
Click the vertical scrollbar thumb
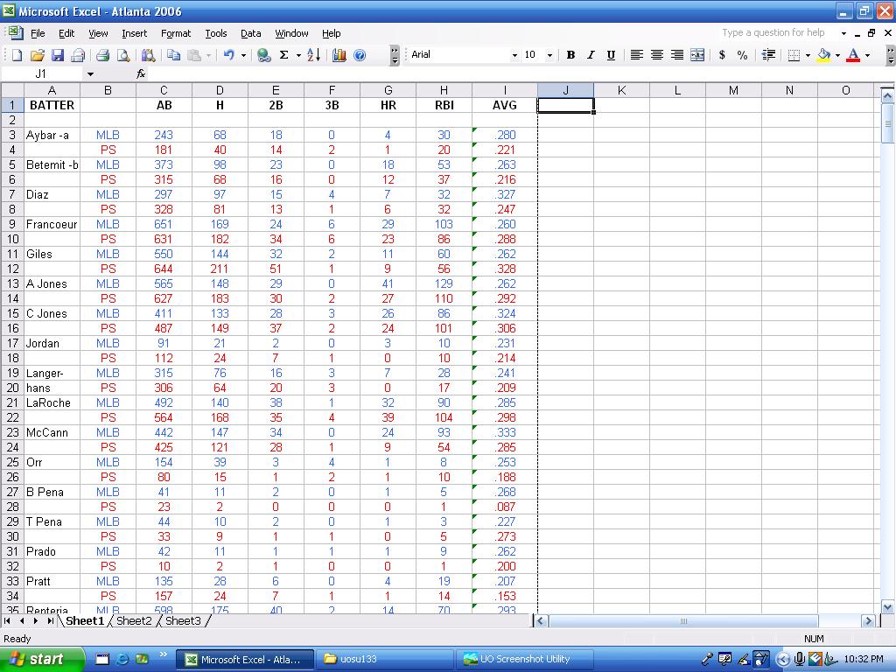click(887, 122)
